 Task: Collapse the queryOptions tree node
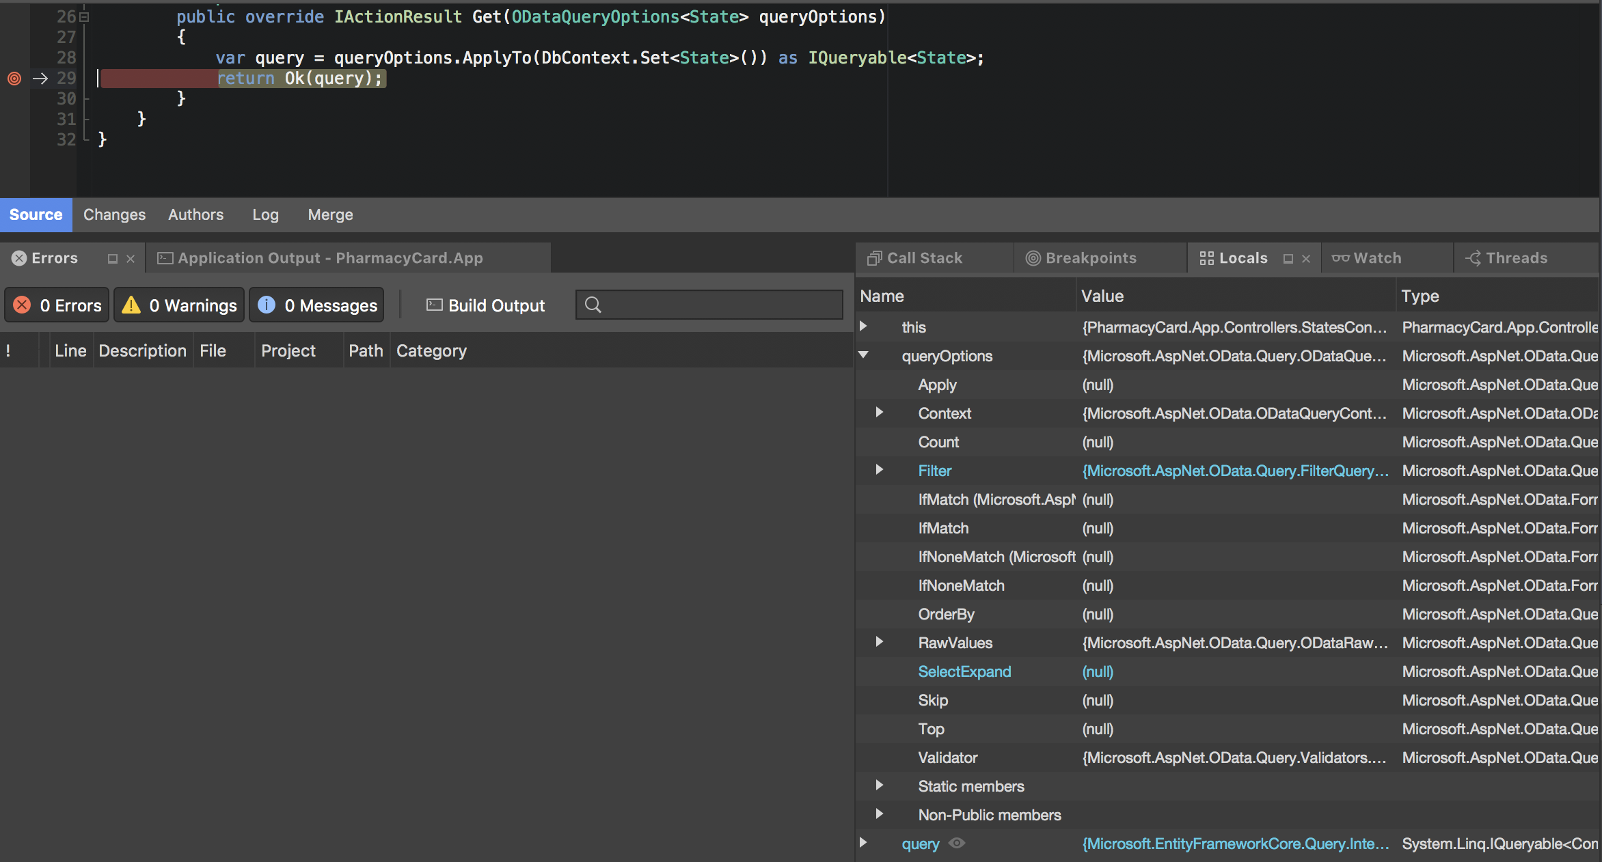point(864,355)
